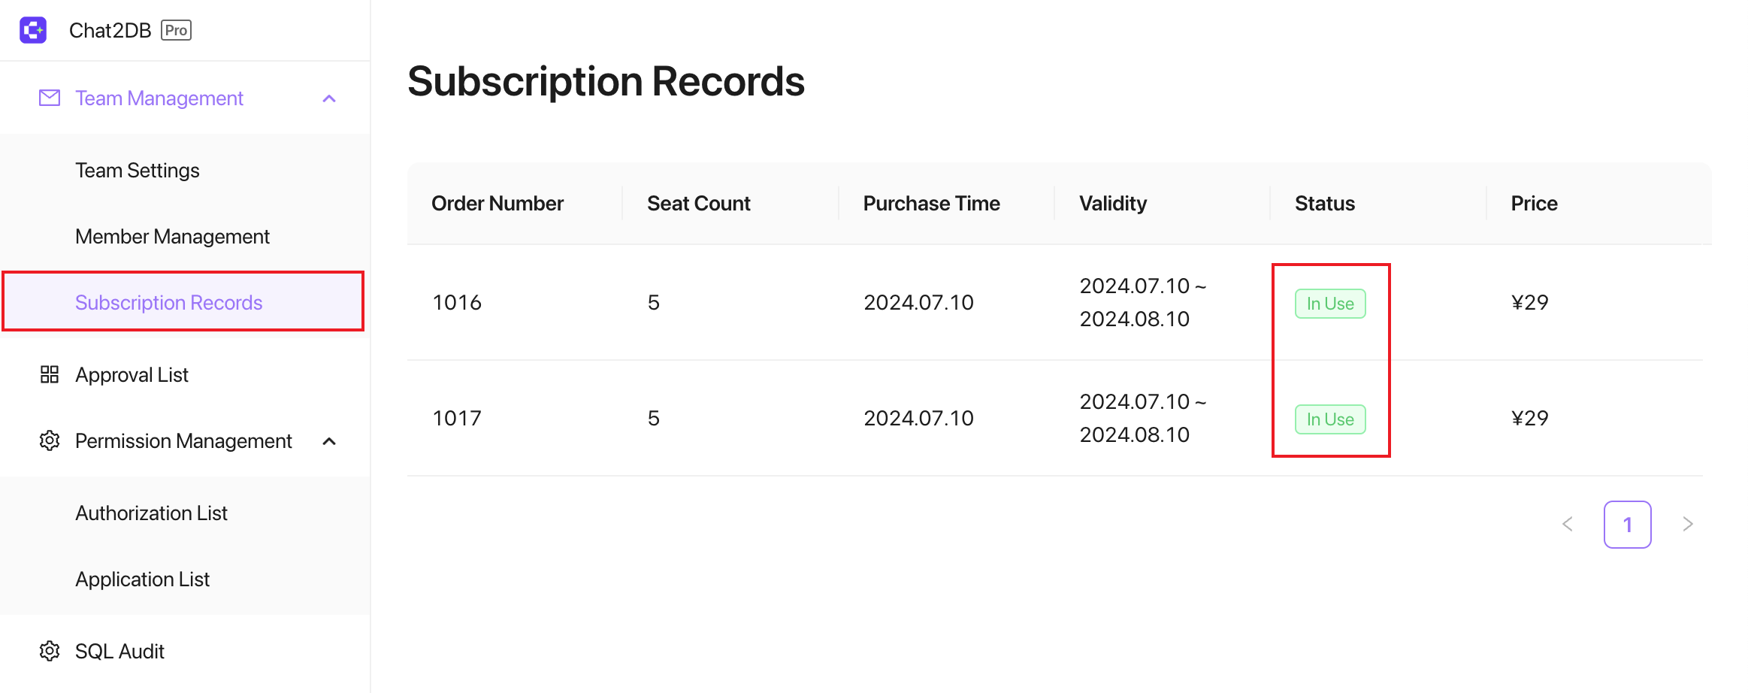
Task: Click the Order Number column header
Action: click(497, 204)
